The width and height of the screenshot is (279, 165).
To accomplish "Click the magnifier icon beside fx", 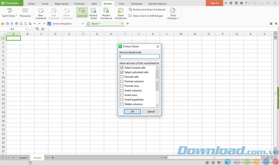I will pyautogui.click(x=37, y=29).
